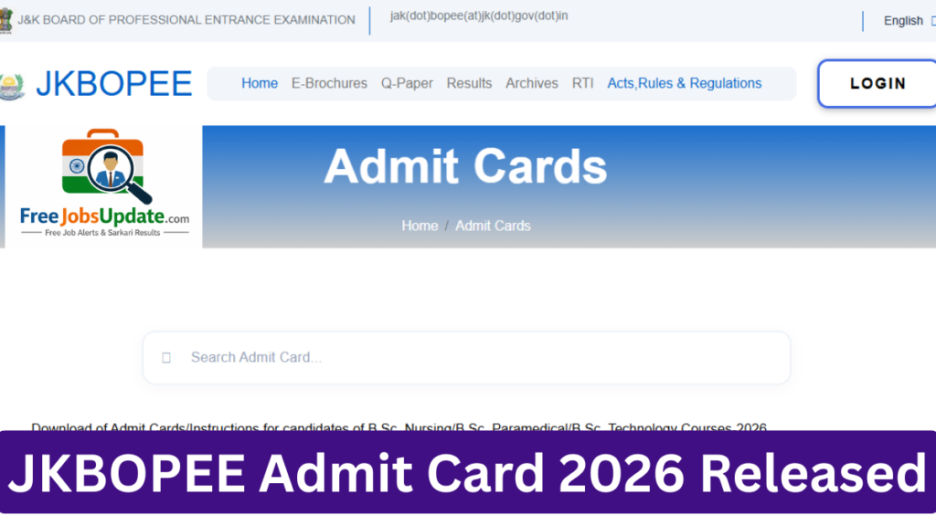Screen dimensions: 936x526
Task: Open the Results page
Action: (x=469, y=83)
